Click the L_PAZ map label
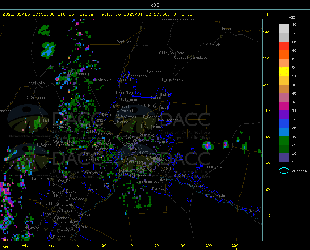 coord(255,210)
